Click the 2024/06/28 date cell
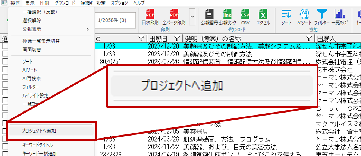Screen dimensions: 361x156 coord(163,139)
